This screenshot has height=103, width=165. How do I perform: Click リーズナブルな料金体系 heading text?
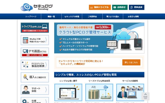[x=99, y=81]
